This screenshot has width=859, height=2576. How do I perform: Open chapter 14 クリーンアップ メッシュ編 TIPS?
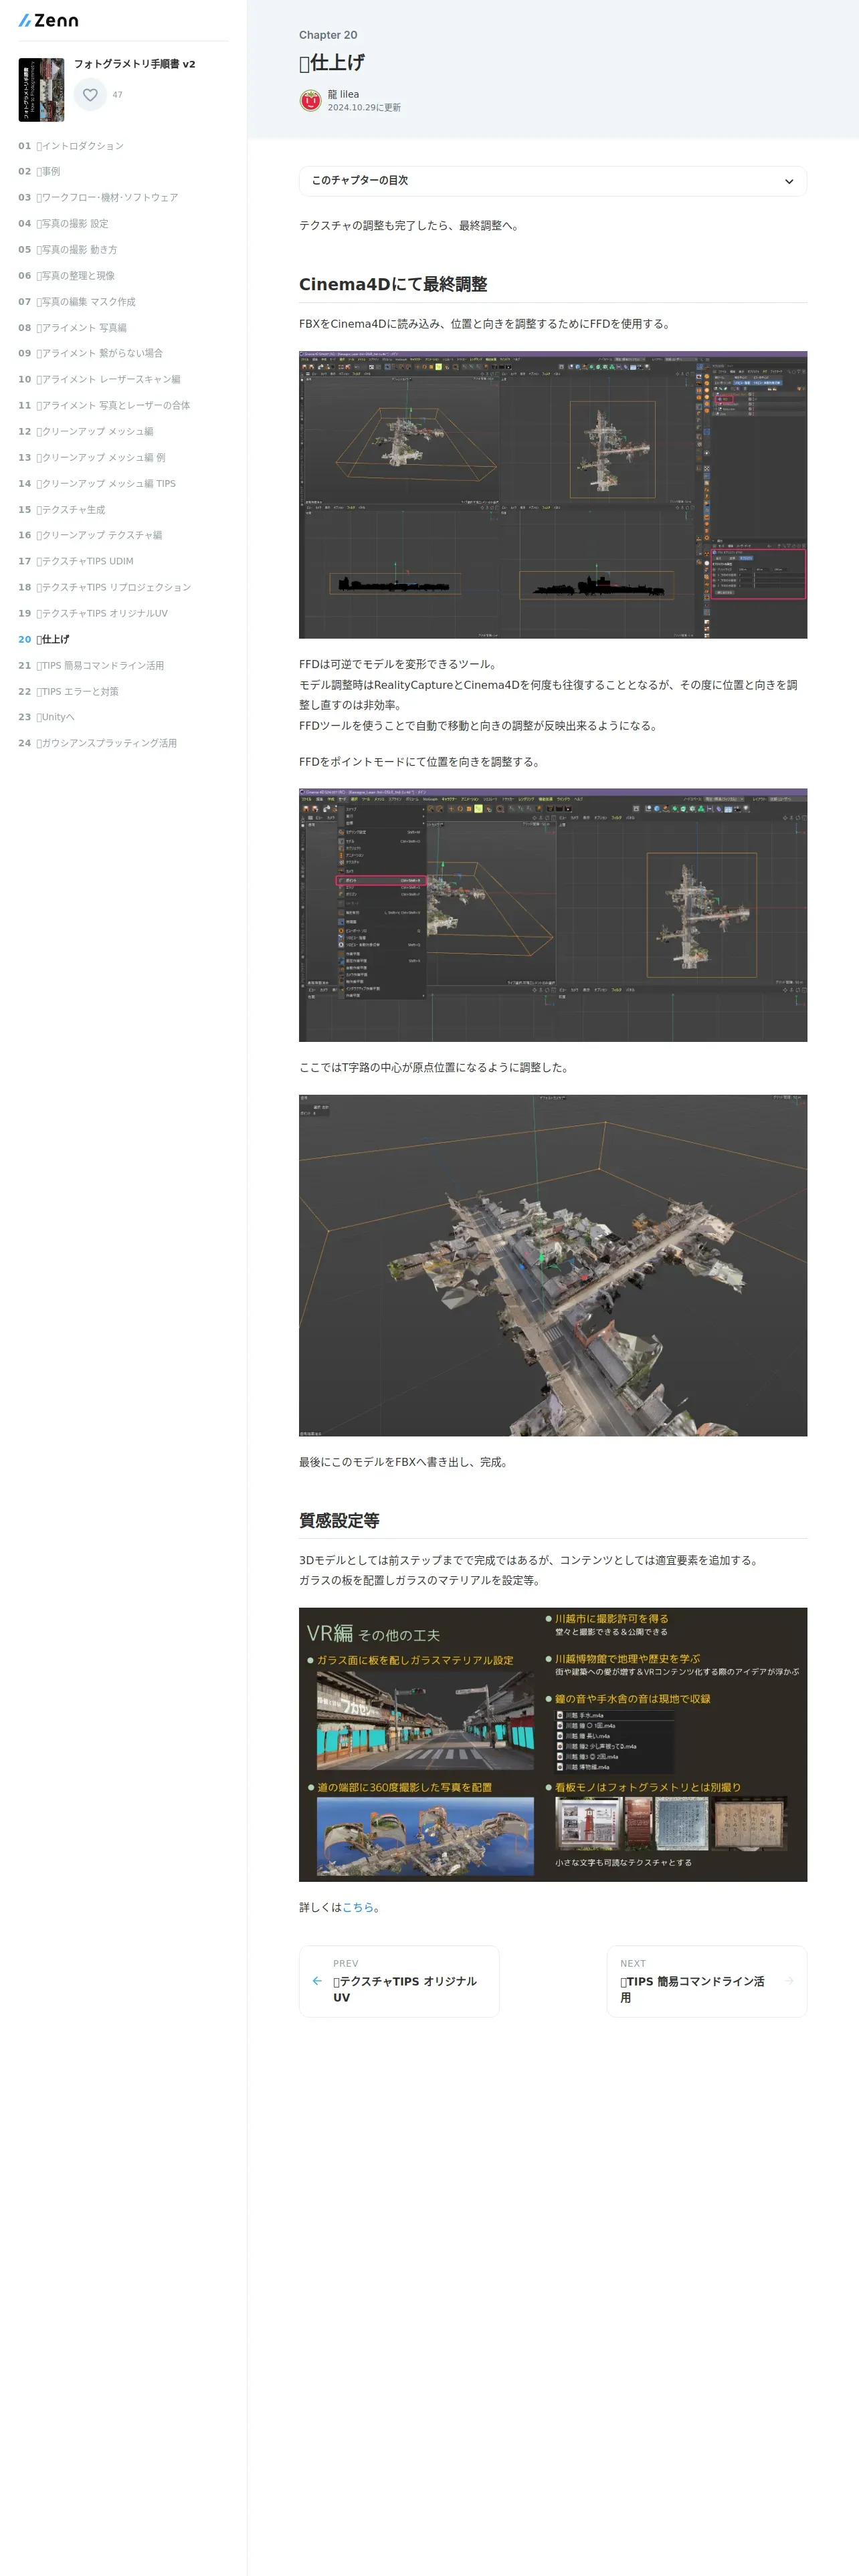(x=97, y=483)
